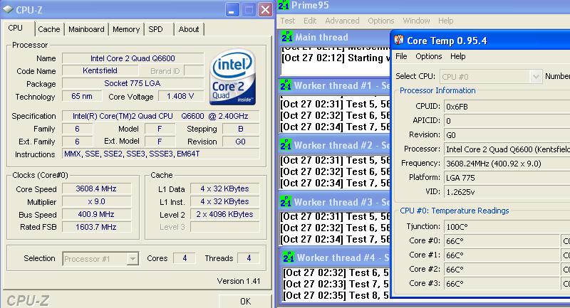Select the CPU tab in CPU-Z

pyautogui.click(x=16, y=28)
